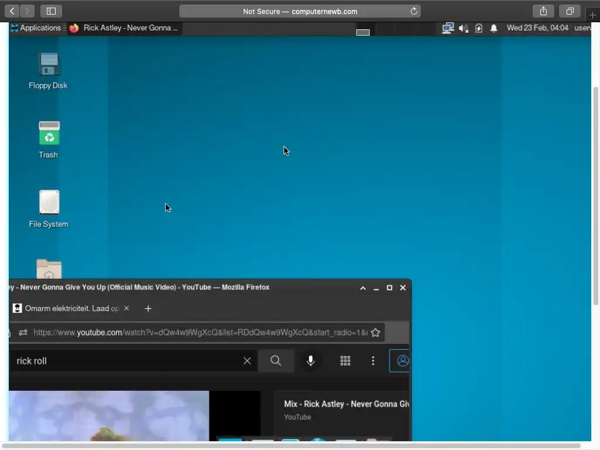This screenshot has width=600, height=450.
Task: Toggle the Safari sidebar button
Action: (52, 11)
